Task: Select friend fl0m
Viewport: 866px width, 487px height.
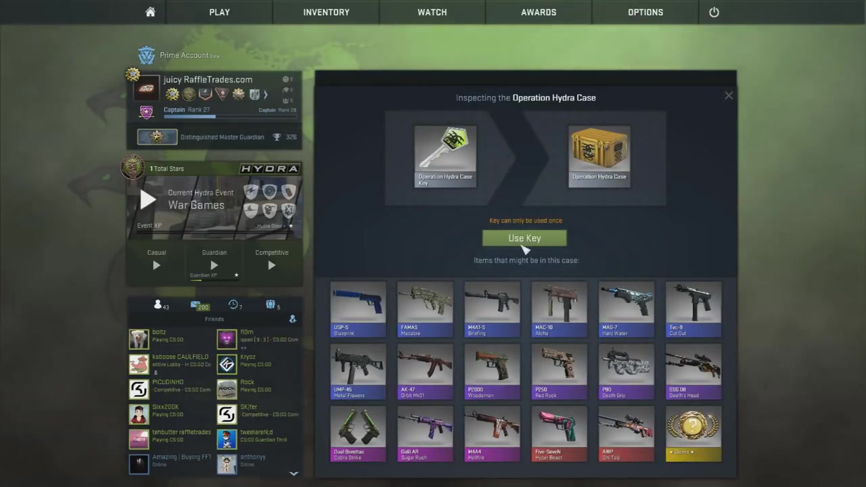Action: (258, 339)
